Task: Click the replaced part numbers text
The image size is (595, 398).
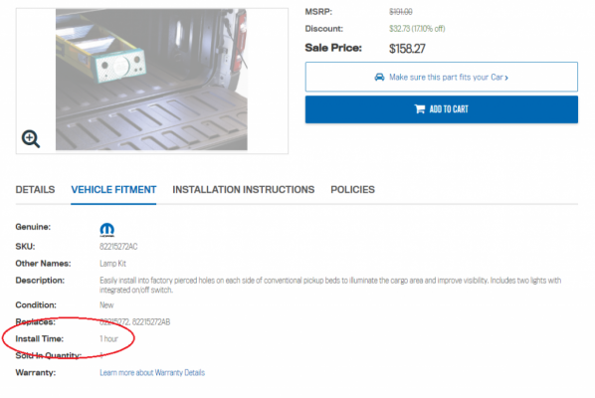Action: pos(134,322)
